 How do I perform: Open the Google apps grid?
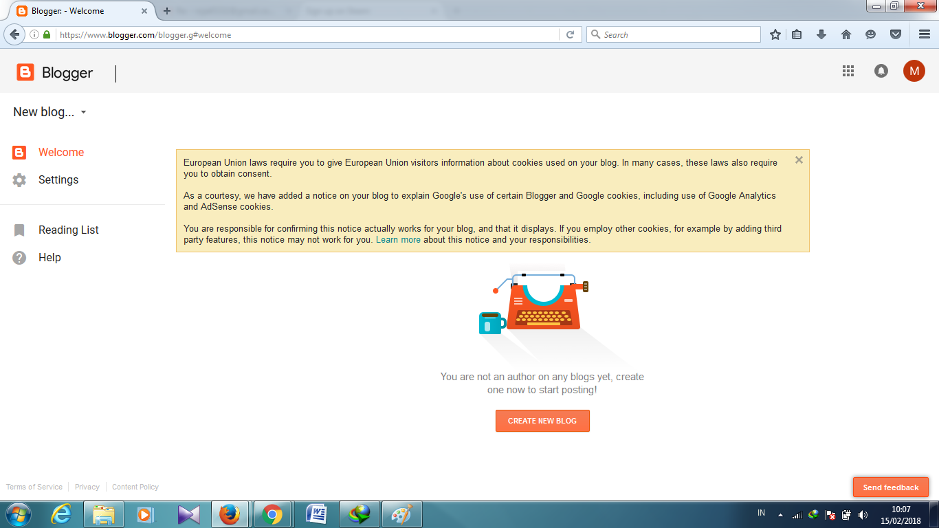[x=848, y=71]
